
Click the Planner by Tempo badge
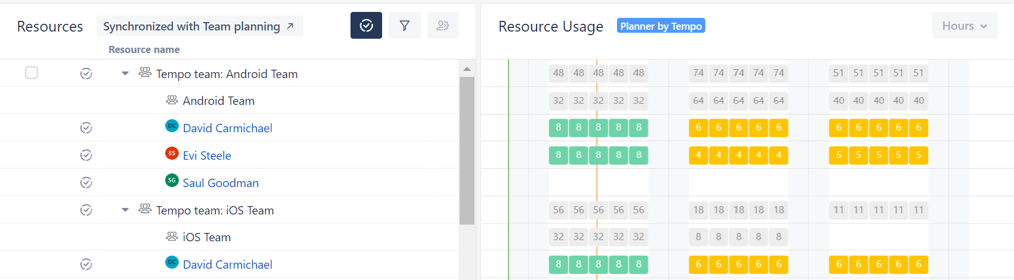[661, 26]
